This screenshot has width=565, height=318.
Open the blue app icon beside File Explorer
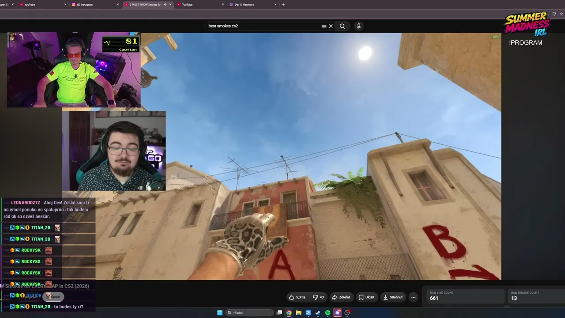click(x=308, y=313)
